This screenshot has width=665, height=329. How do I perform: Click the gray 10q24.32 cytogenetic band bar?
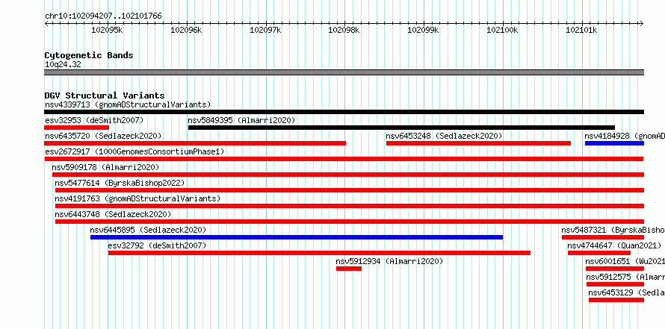point(344,72)
